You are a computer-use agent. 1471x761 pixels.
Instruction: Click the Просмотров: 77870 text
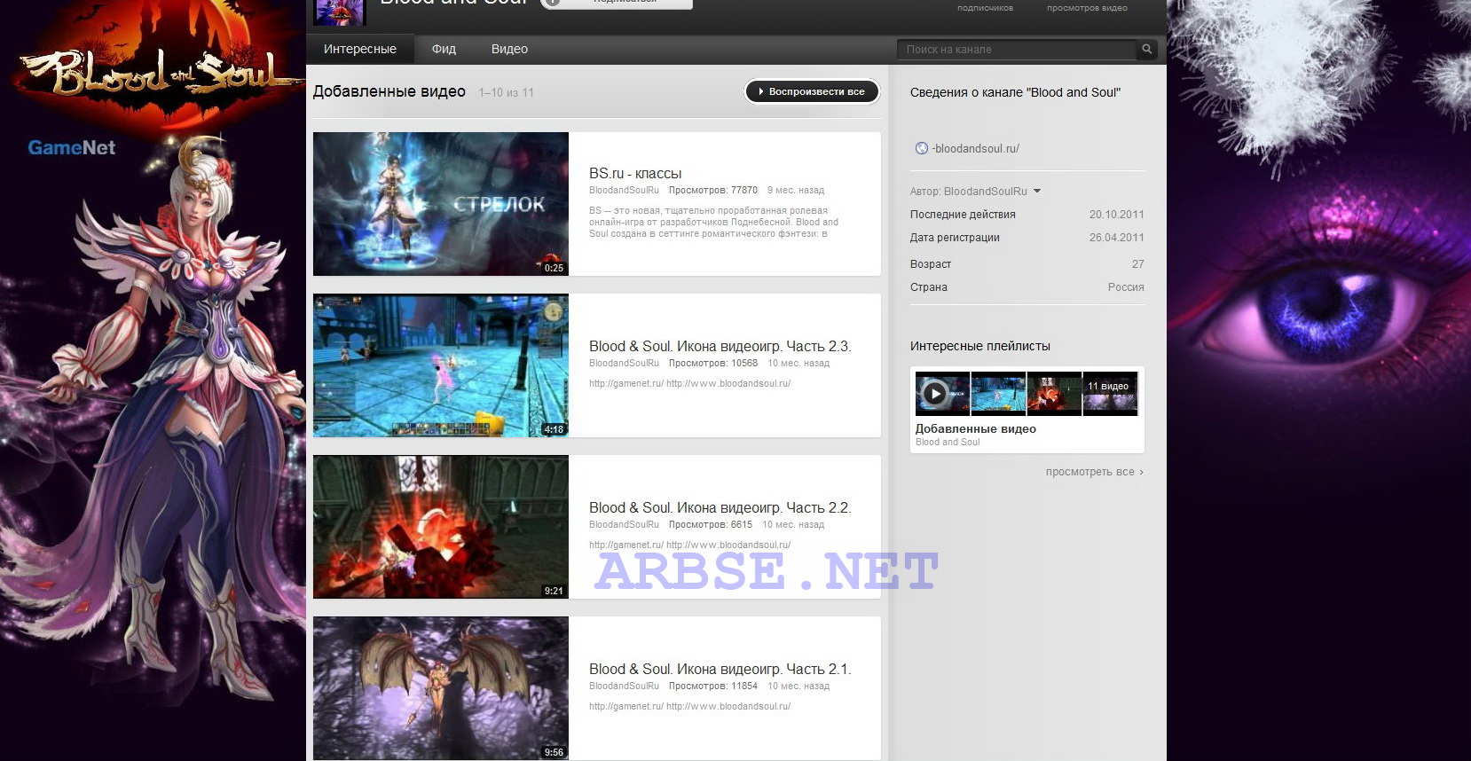(x=713, y=190)
